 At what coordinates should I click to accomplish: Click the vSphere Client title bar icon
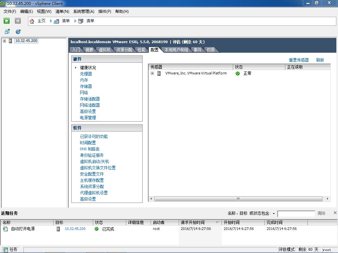click(x=3, y=3)
